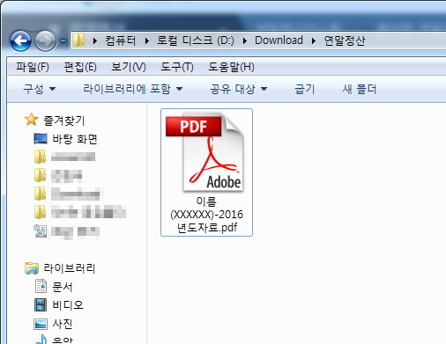The width and height of the screenshot is (446, 344).
Task: Expand the arrow after Download in path
Action: [314, 40]
